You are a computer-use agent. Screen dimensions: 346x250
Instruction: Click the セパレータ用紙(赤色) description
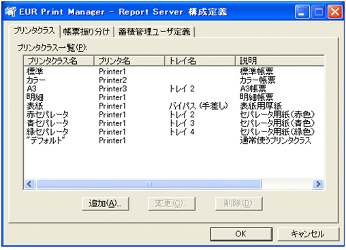277,114
